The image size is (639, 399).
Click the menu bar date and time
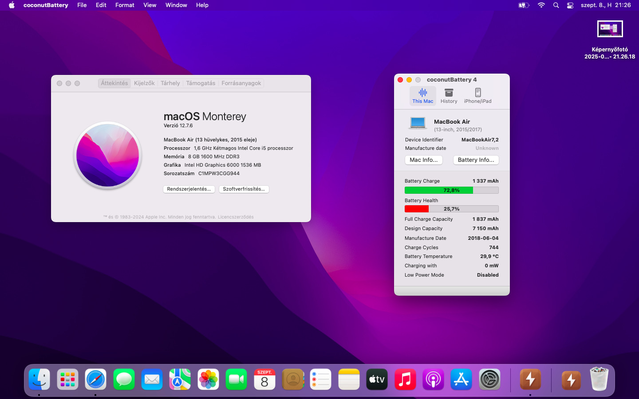(x=606, y=5)
